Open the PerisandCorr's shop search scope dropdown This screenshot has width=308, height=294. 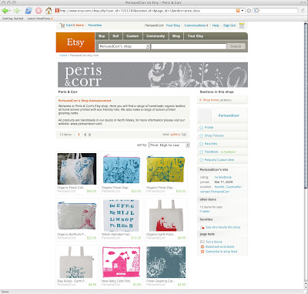coord(124,46)
